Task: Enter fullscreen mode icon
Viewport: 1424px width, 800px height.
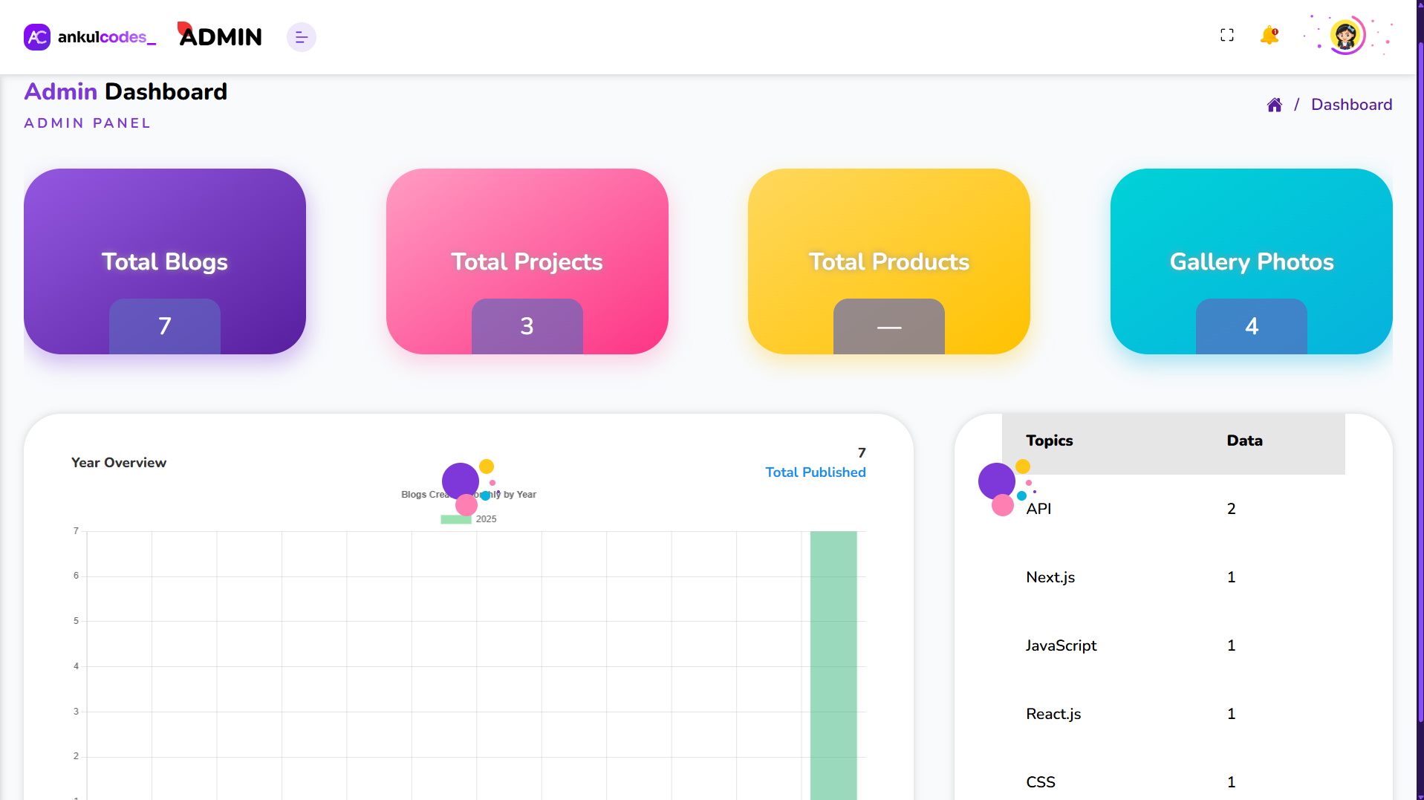Action: coord(1227,35)
